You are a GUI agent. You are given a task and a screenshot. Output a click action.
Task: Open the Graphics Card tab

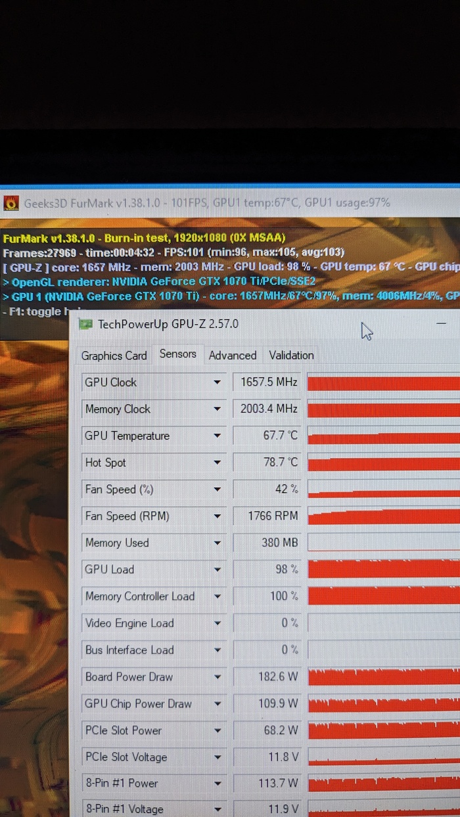(x=114, y=356)
